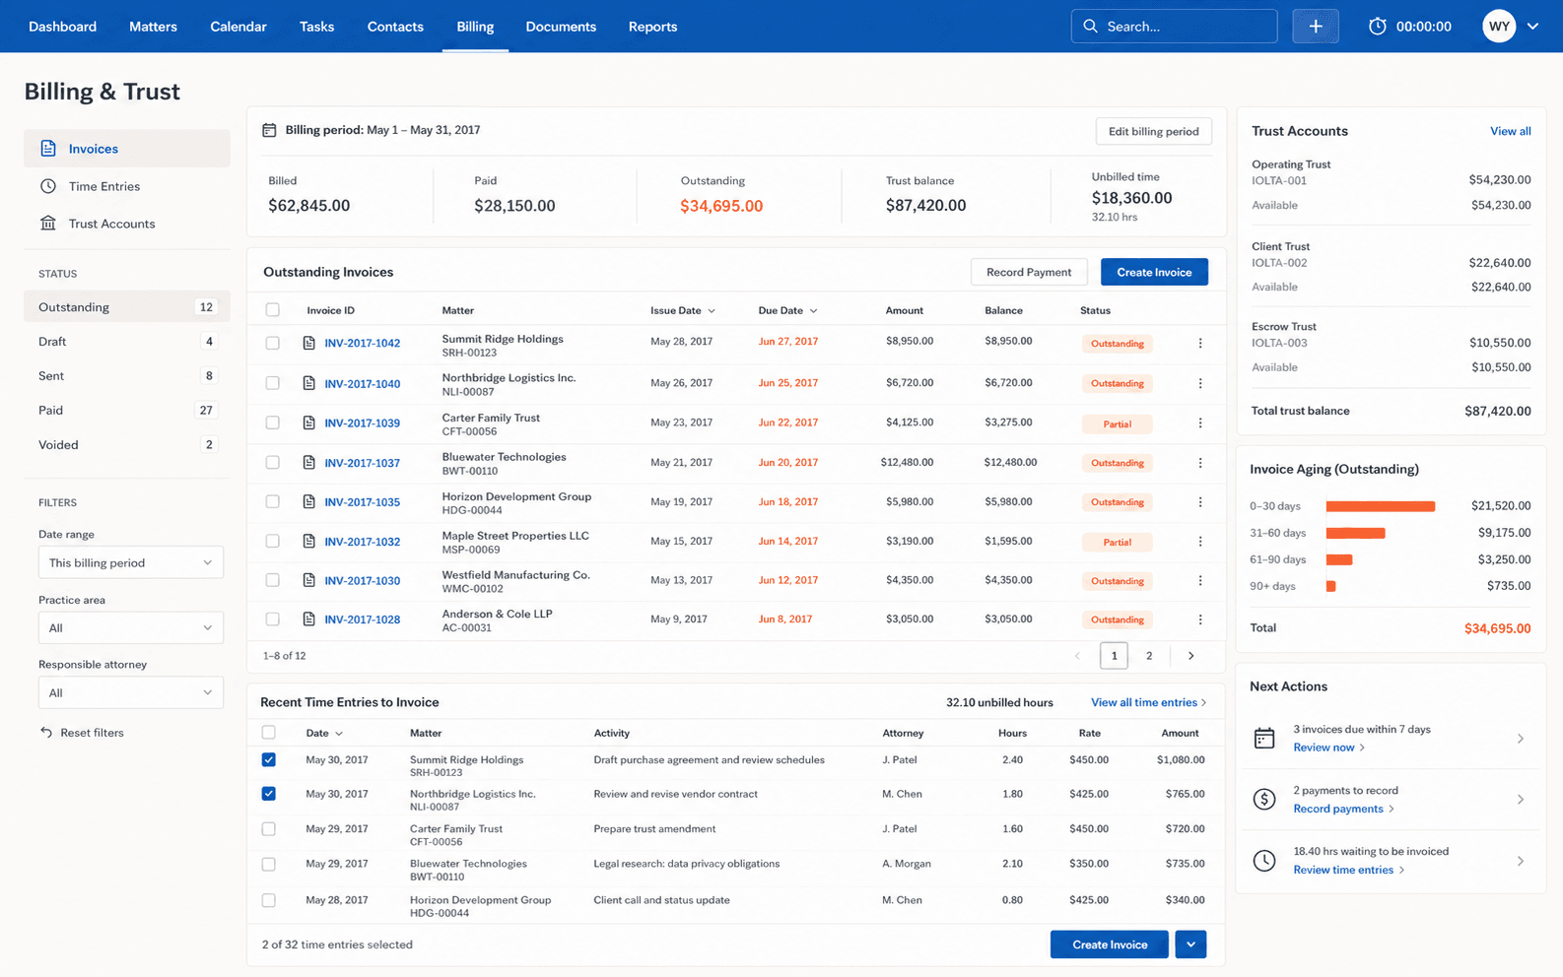Open the View all time entries link
The height and width of the screenshot is (977, 1563).
[x=1148, y=702]
